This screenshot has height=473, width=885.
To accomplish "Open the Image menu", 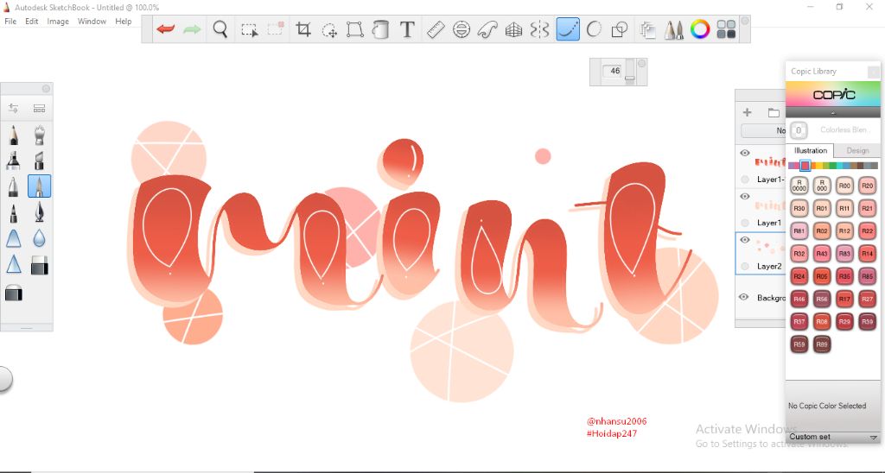I will click(x=58, y=22).
